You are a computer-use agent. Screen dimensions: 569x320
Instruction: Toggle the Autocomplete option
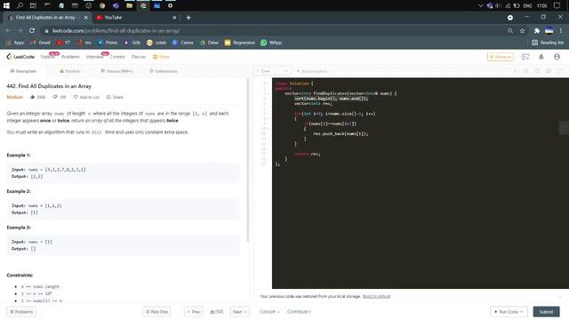(x=312, y=71)
